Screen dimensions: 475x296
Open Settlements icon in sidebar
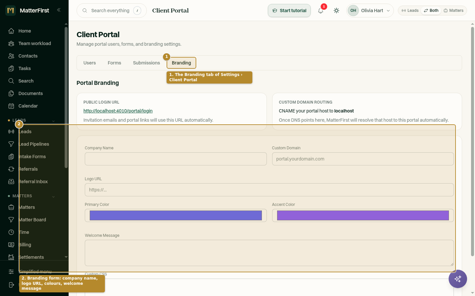11,257
